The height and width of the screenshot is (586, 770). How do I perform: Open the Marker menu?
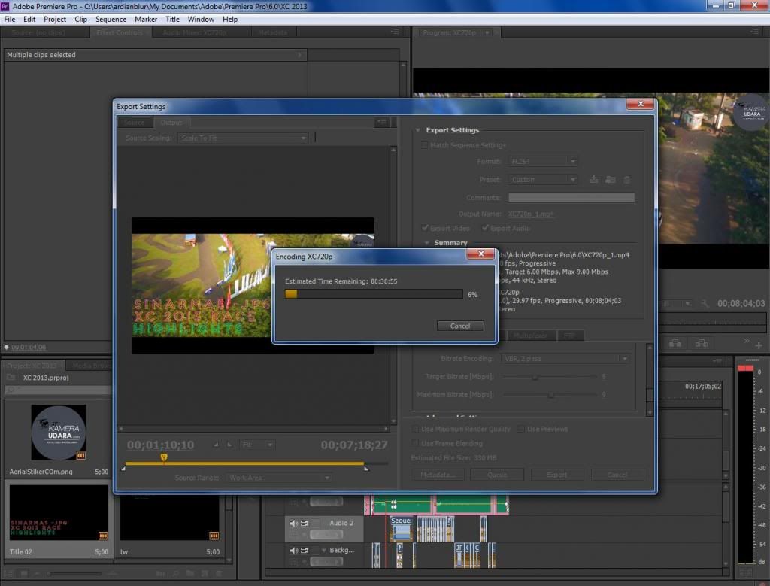point(146,19)
